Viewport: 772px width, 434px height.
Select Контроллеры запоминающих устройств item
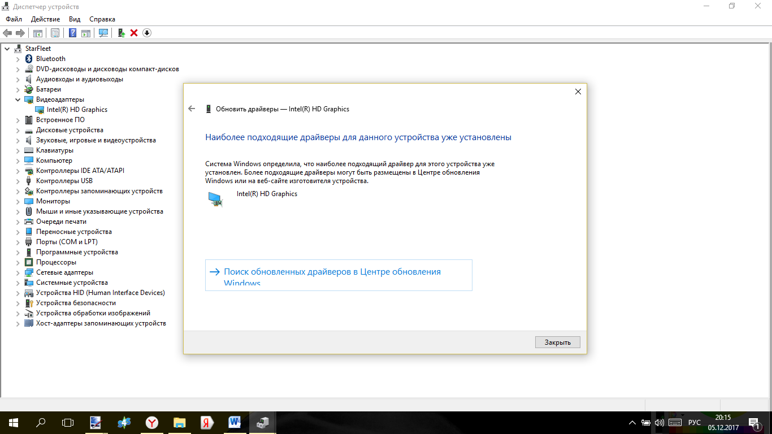tap(99, 191)
